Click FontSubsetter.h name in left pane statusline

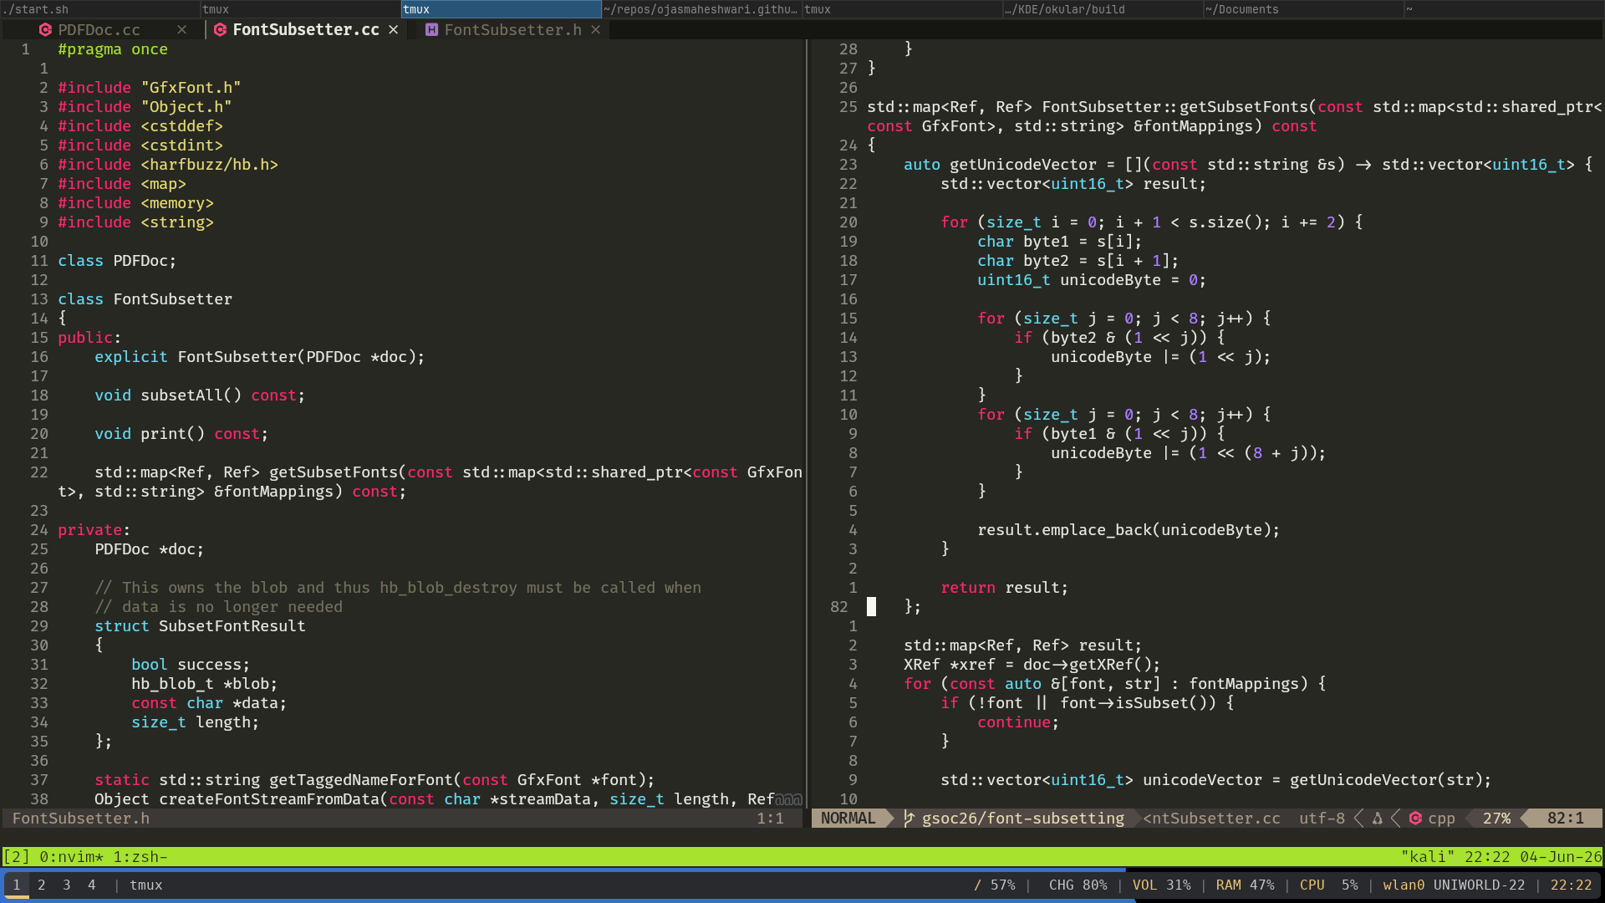click(81, 819)
